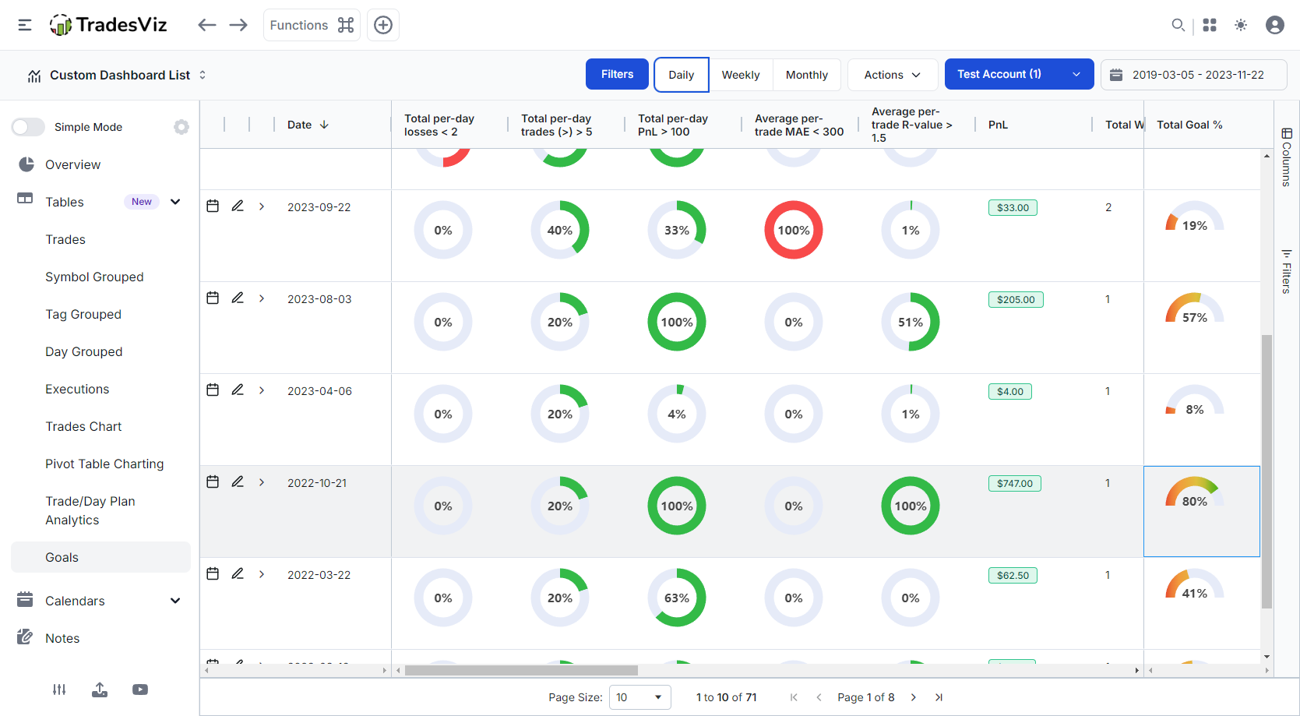1300x716 pixels.
Task: Open the Columns side panel
Action: click(1287, 157)
